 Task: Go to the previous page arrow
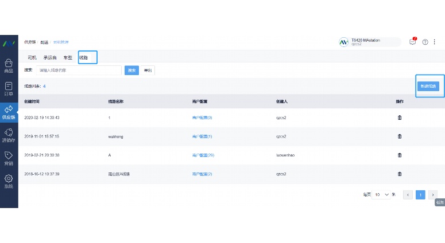click(408, 194)
